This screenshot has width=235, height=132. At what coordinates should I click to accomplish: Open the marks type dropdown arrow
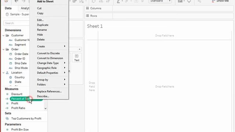(80, 49)
